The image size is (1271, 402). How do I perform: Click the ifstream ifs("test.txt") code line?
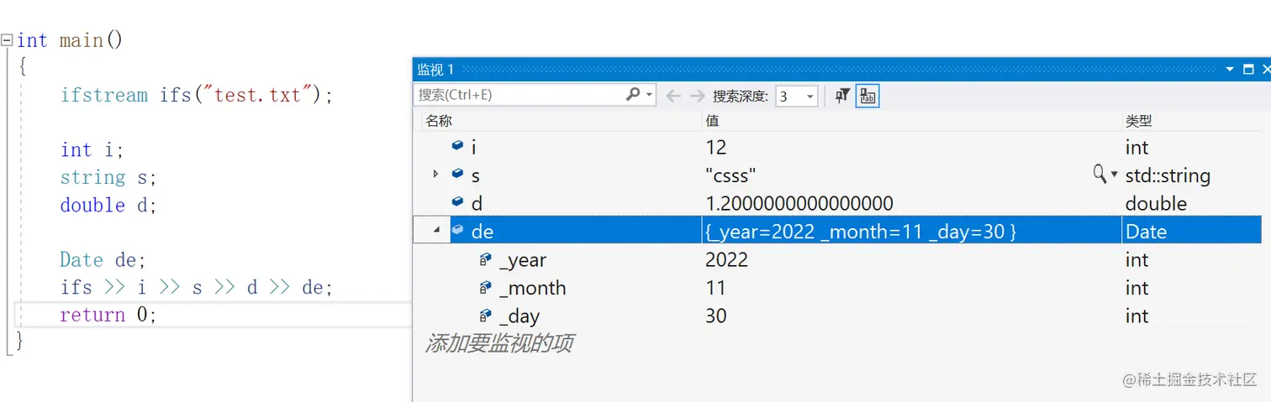coord(197,95)
